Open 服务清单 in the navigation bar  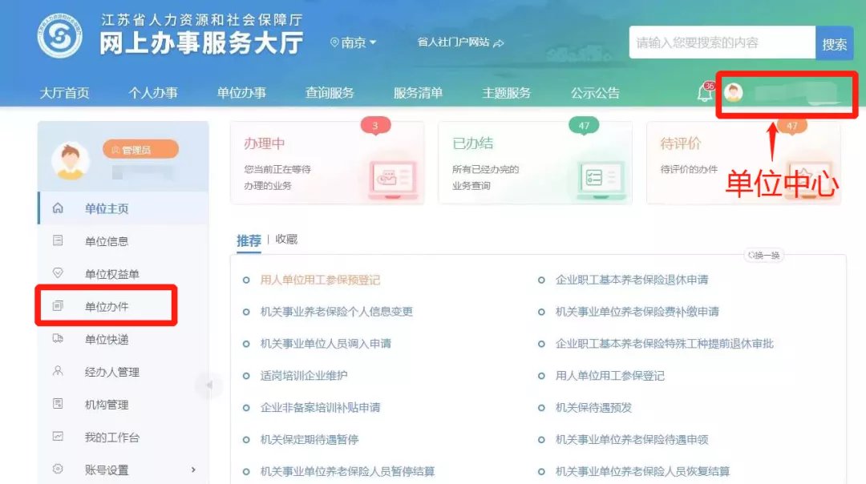tap(418, 93)
